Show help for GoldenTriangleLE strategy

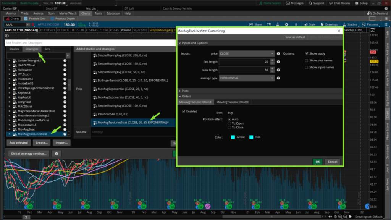click(x=65, y=61)
